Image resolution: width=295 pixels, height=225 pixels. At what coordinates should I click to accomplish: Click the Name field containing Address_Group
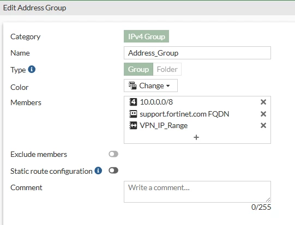pyautogui.click(x=197, y=53)
